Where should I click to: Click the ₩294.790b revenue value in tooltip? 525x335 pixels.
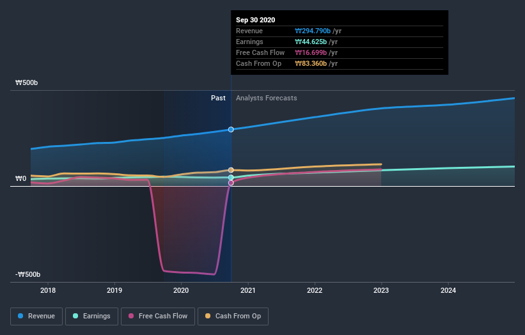[x=313, y=31]
